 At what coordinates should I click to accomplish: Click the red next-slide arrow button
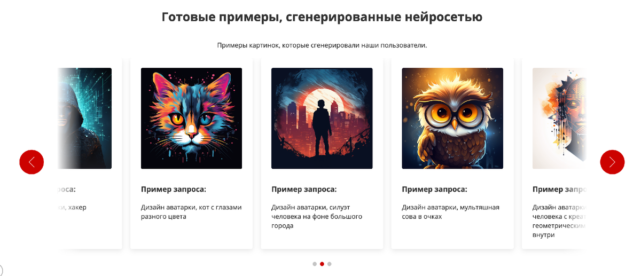click(x=612, y=162)
